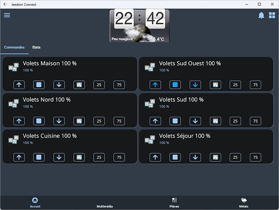Open the Pièces tab

pos(174,202)
